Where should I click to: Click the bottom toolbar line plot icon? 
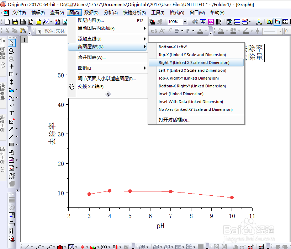[27, 247]
